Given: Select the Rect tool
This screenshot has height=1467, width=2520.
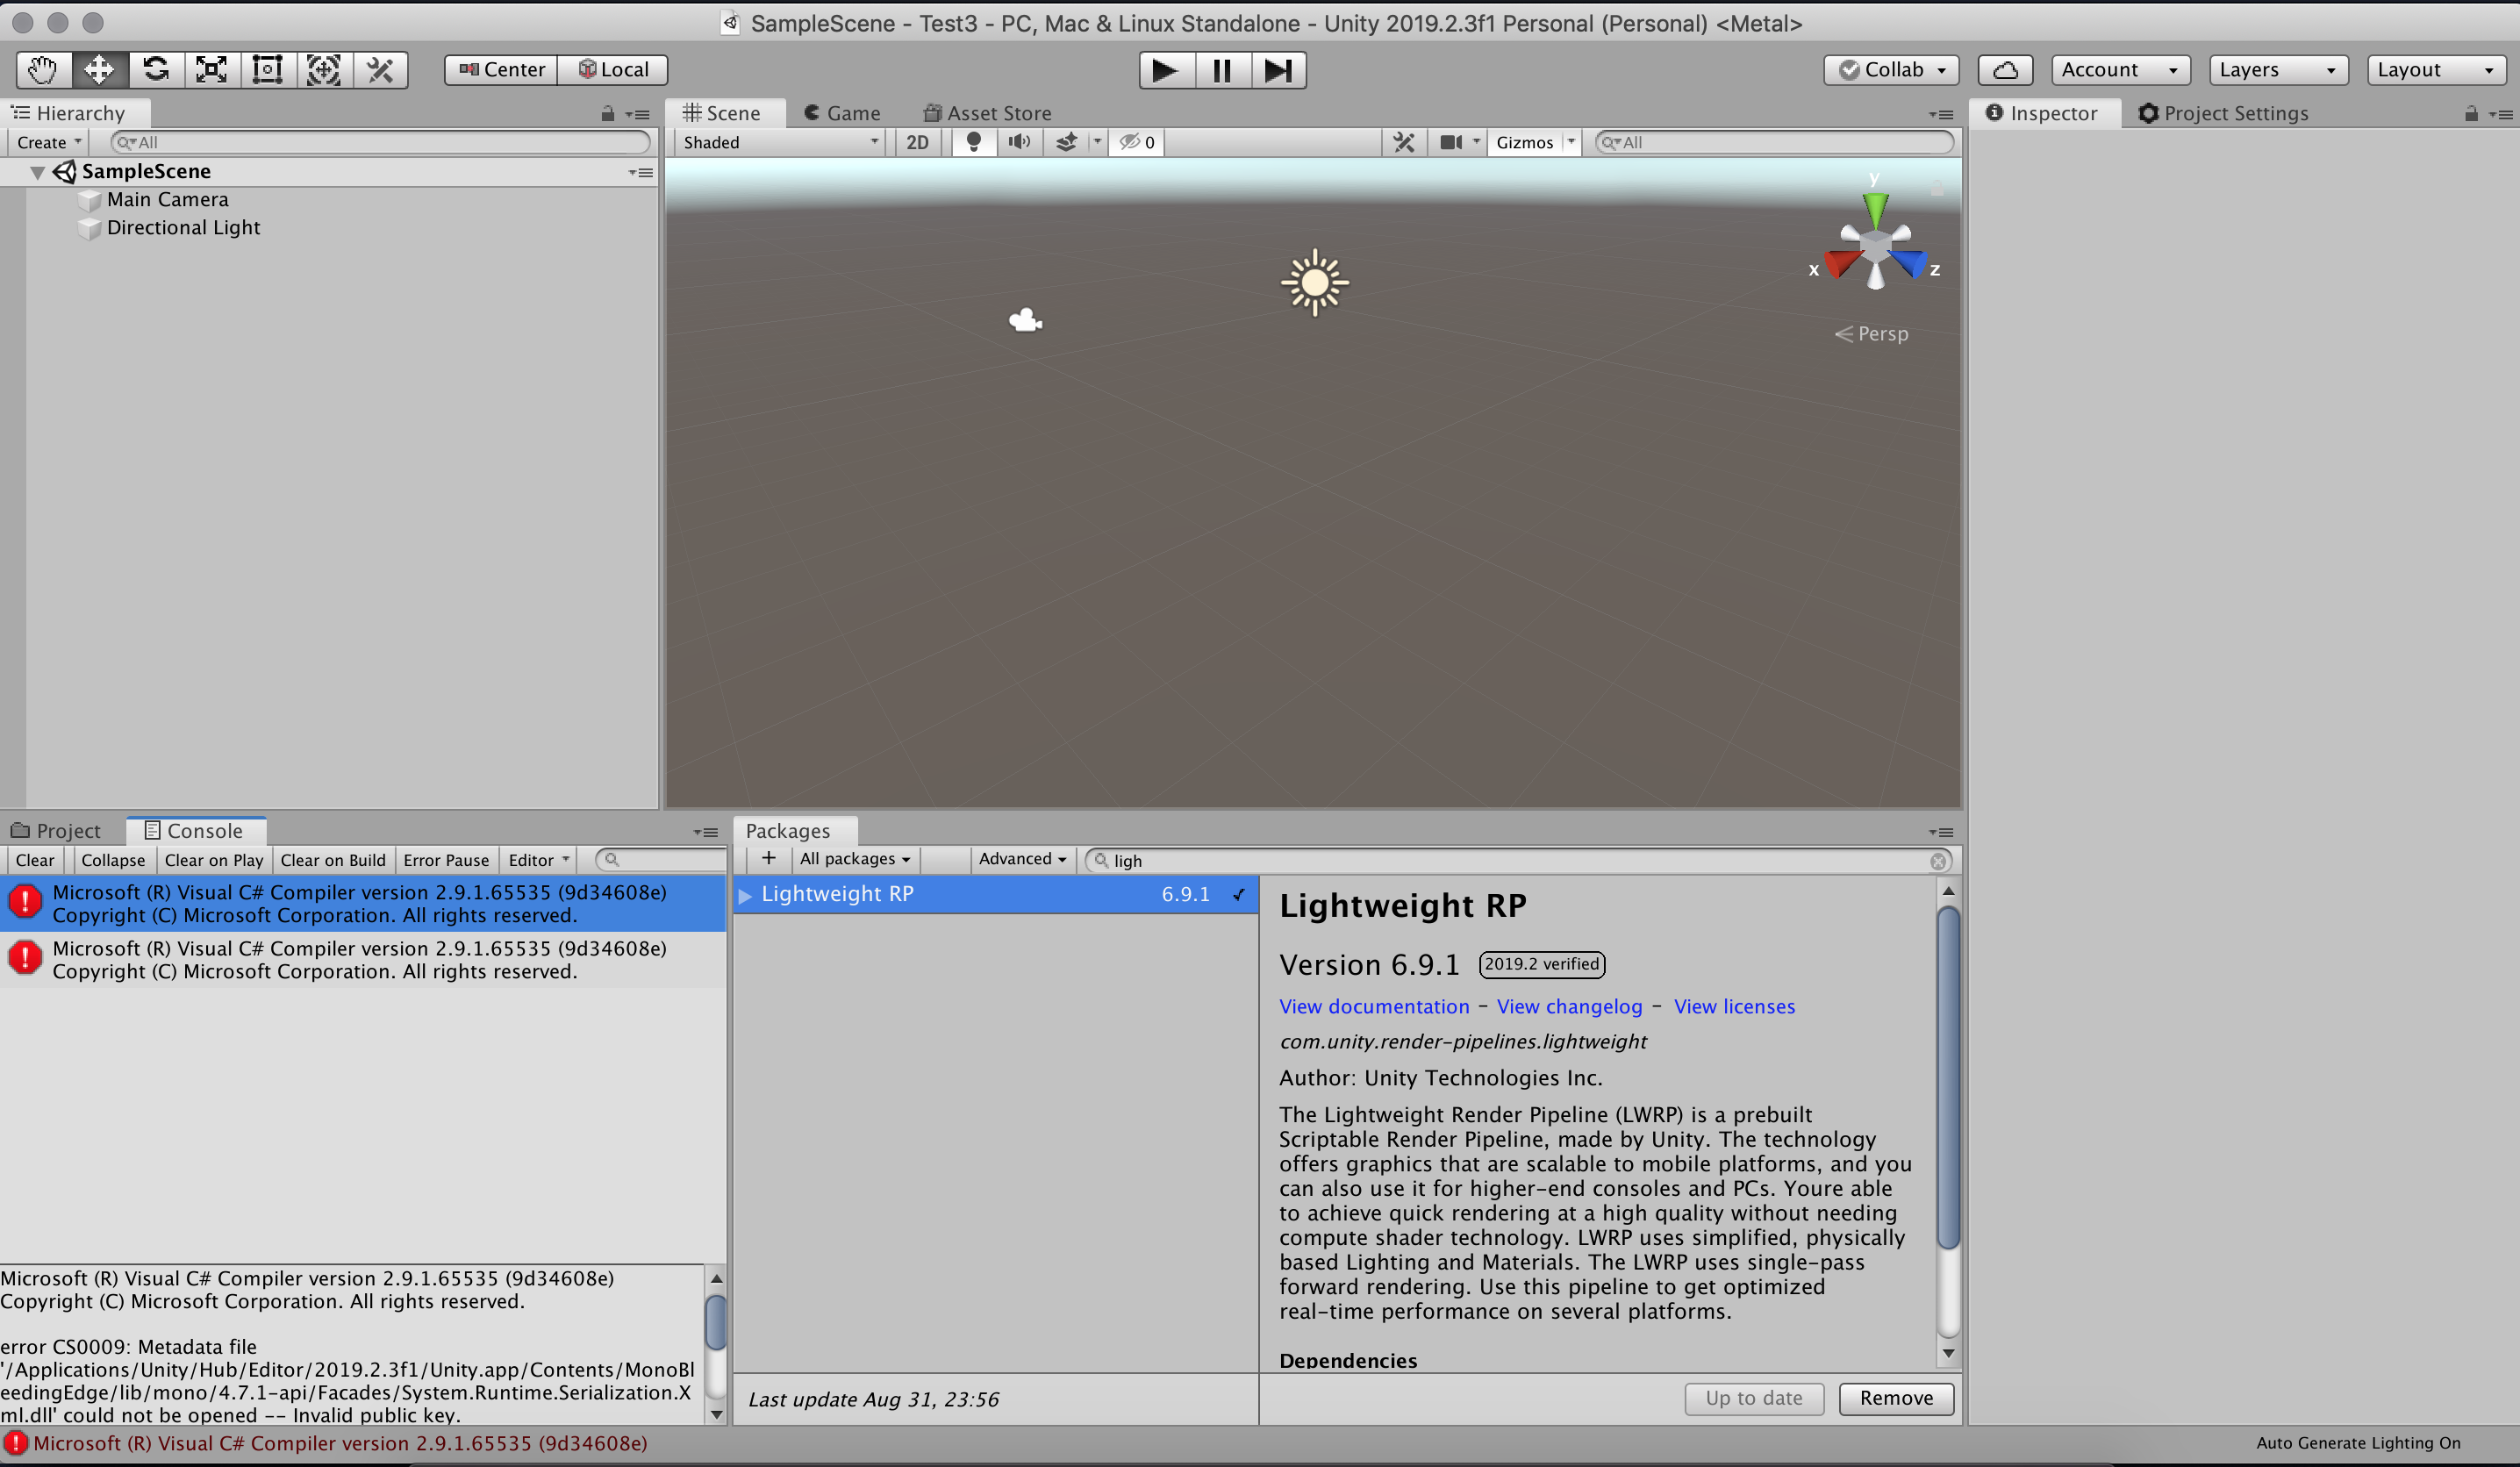Looking at the screenshot, I should [x=266, y=69].
